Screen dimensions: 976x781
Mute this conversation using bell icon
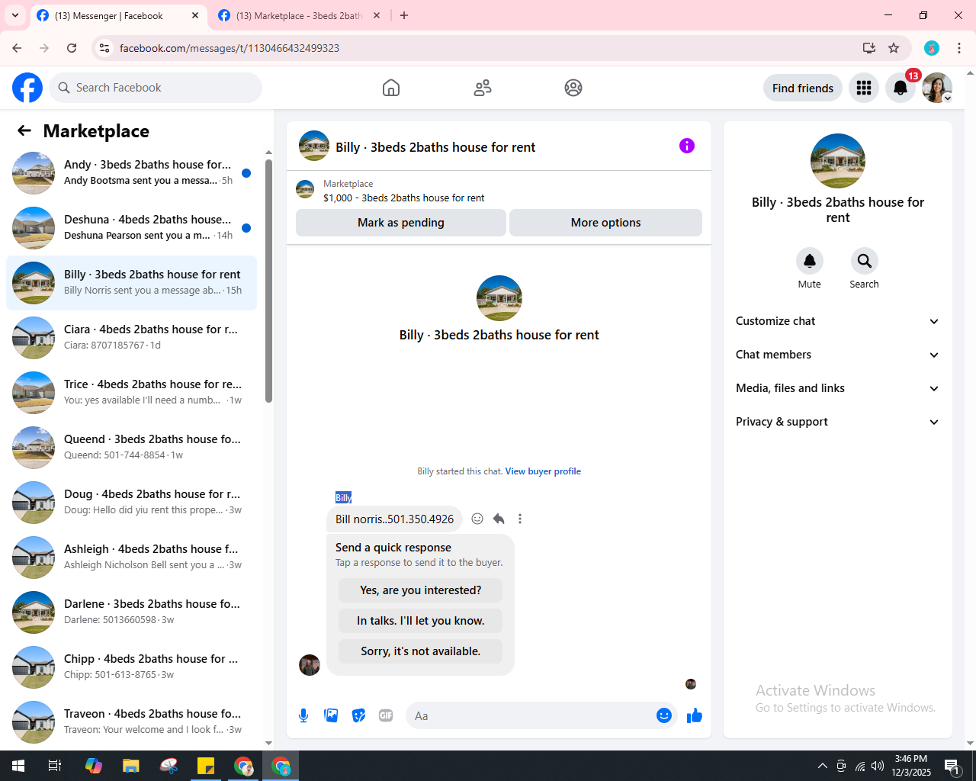(810, 261)
